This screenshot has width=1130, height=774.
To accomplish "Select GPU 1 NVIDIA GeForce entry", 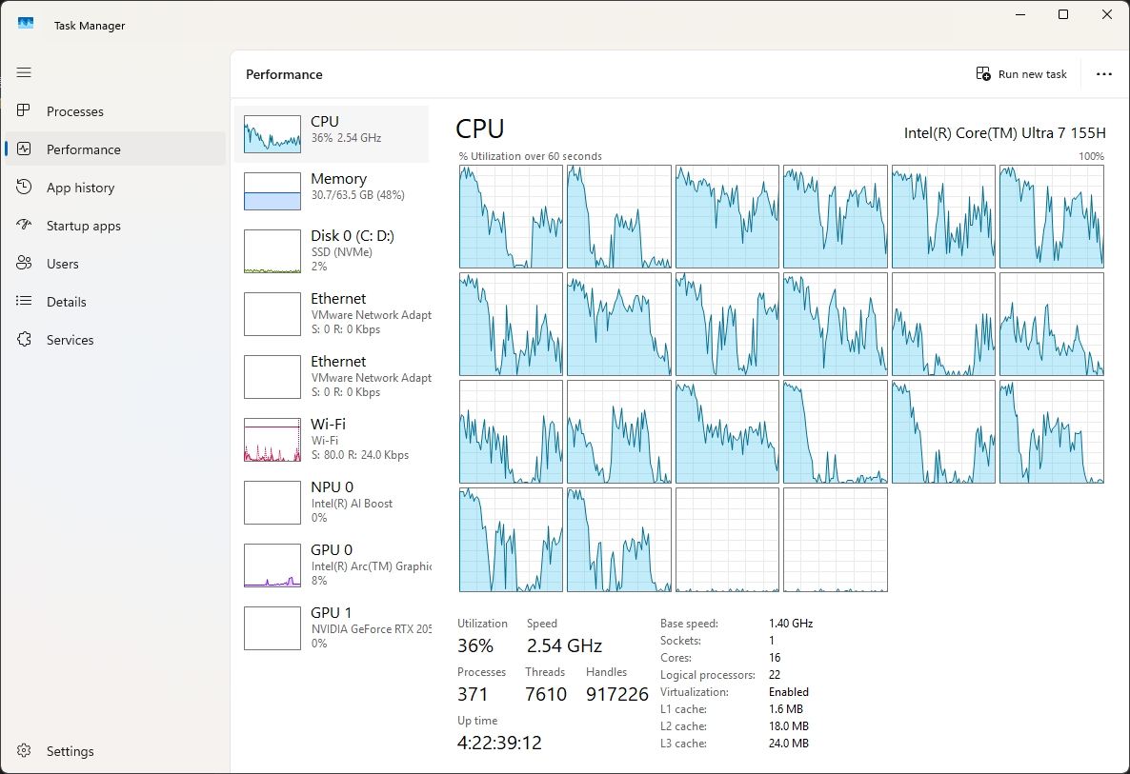I will point(332,627).
